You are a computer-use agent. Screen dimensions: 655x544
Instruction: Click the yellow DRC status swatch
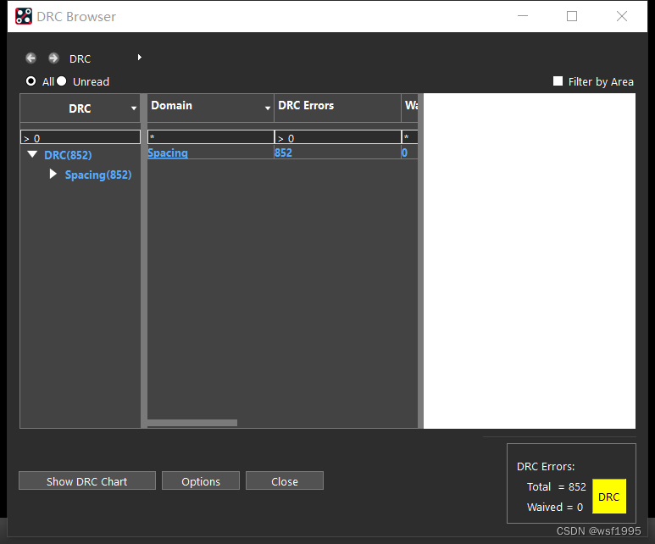pyautogui.click(x=609, y=497)
